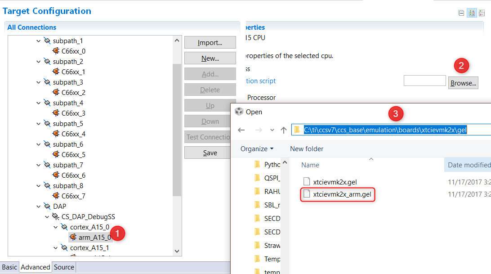
Task: Switch to the Source tab
Action: click(64, 267)
